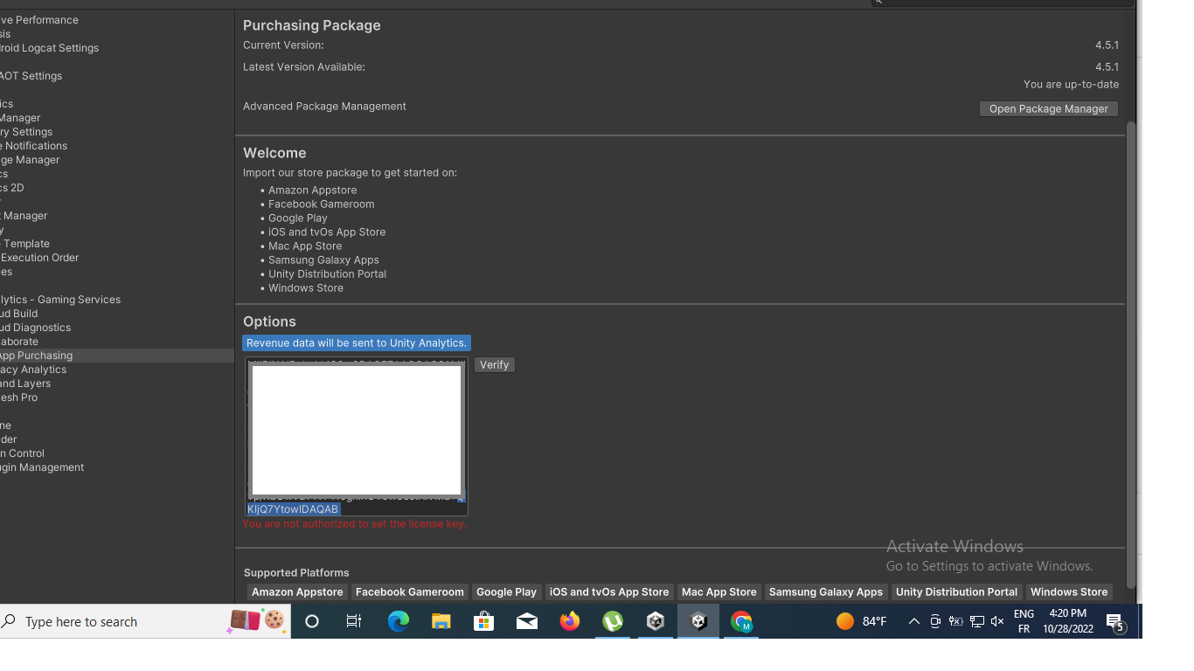Click the muted volume tray icon
Screen dimensions: 1194x671
click(997, 621)
